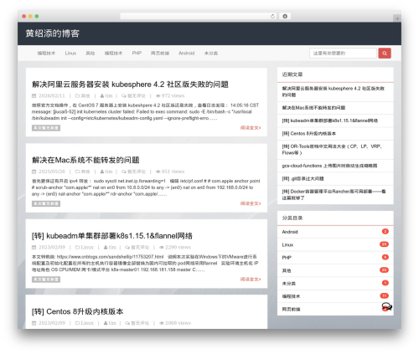419x354 pixels.
Task: Open new tab with plus button
Action: tap(397, 18)
